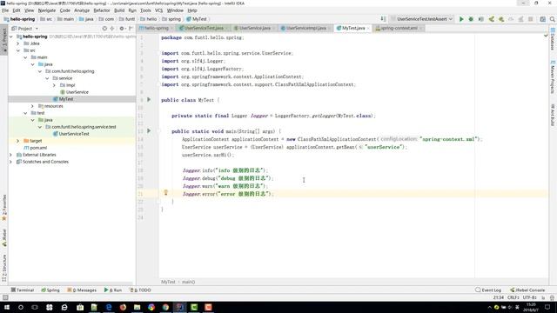Hide the Project panel with the hide icon
This screenshot has height=313, width=557.
point(131,29)
